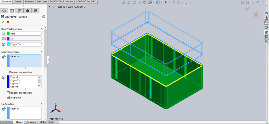Click the Edit Appearance icon
The width and height of the screenshot is (269, 124).
pos(173,2)
